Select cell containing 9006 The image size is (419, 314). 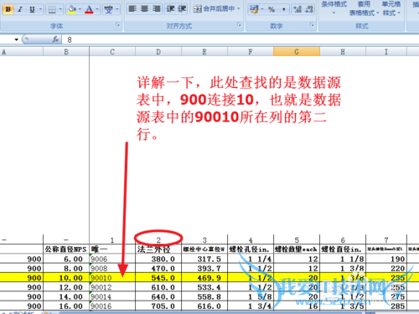(x=112, y=259)
